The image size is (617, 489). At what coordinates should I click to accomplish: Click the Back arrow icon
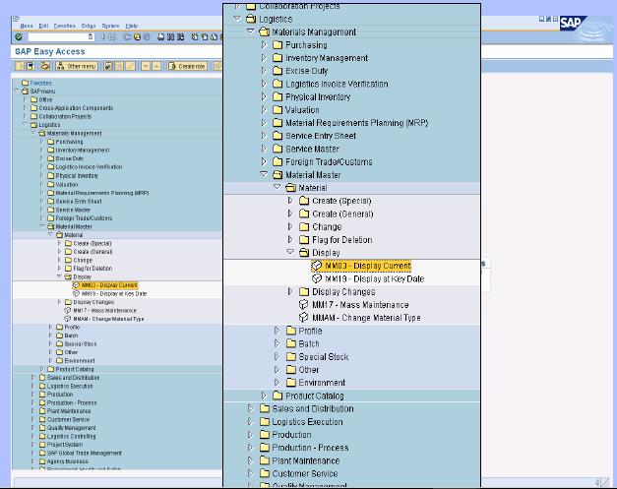click(128, 37)
